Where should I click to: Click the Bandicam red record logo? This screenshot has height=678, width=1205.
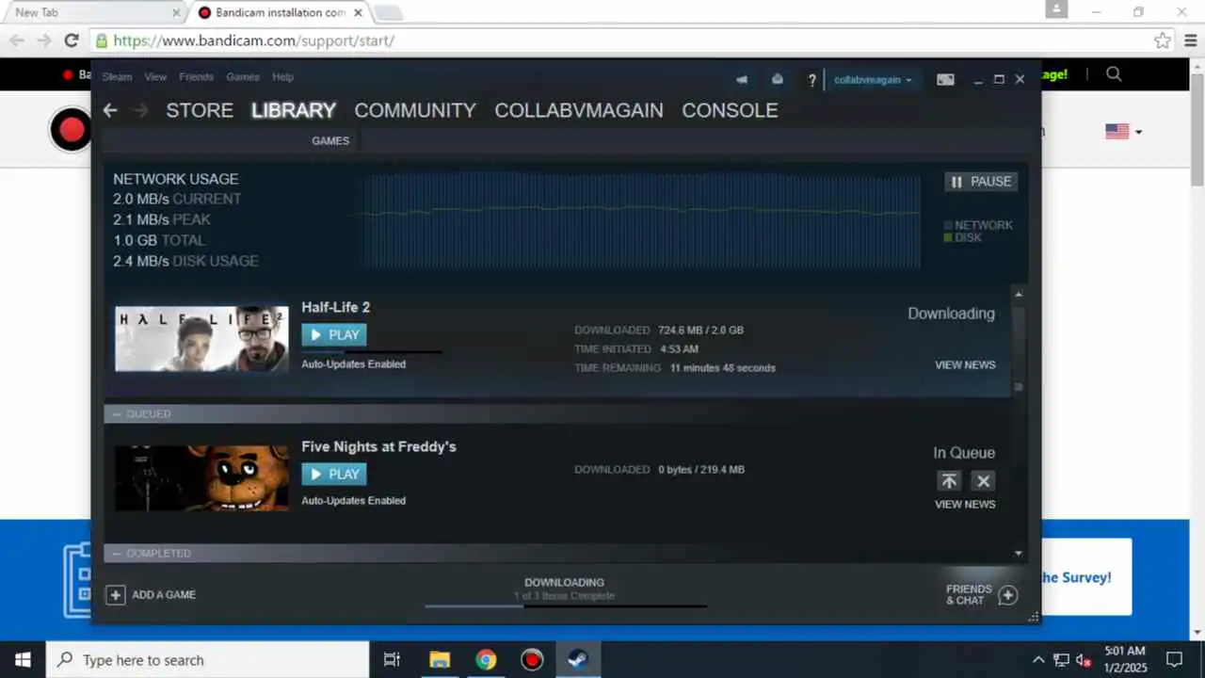tap(72, 130)
